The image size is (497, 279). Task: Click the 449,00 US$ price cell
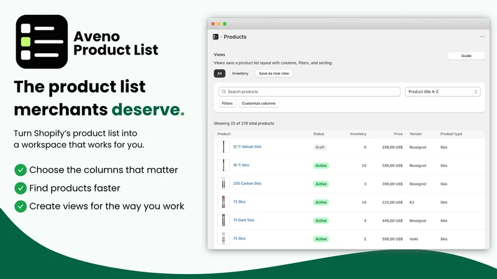(x=392, y=221)
